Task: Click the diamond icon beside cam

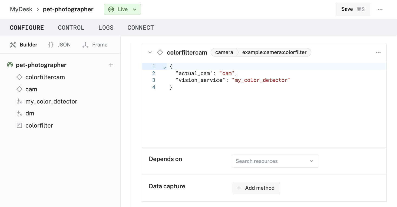Action: (x=19, y=89)
